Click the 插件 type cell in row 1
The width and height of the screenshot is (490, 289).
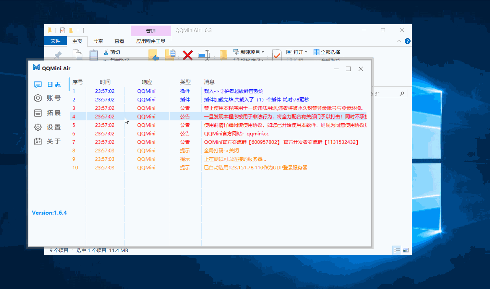point(185,91)
